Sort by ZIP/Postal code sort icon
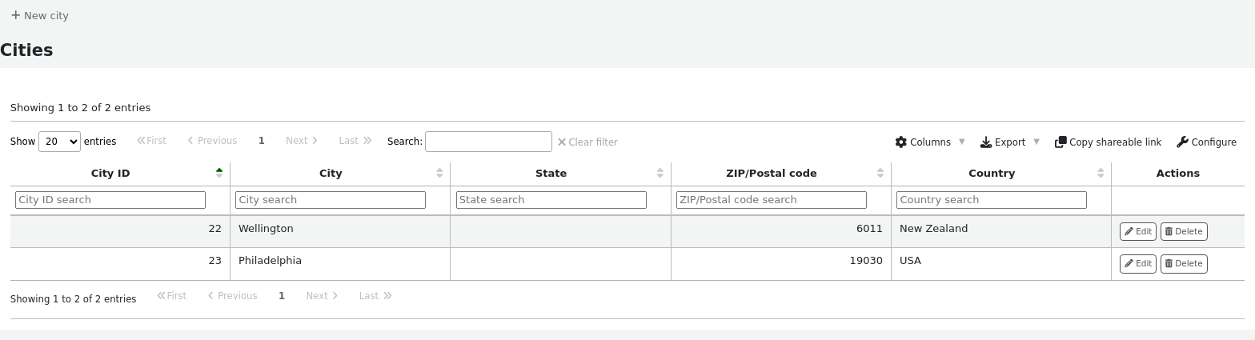The image size is (1255, 340). 880,173
